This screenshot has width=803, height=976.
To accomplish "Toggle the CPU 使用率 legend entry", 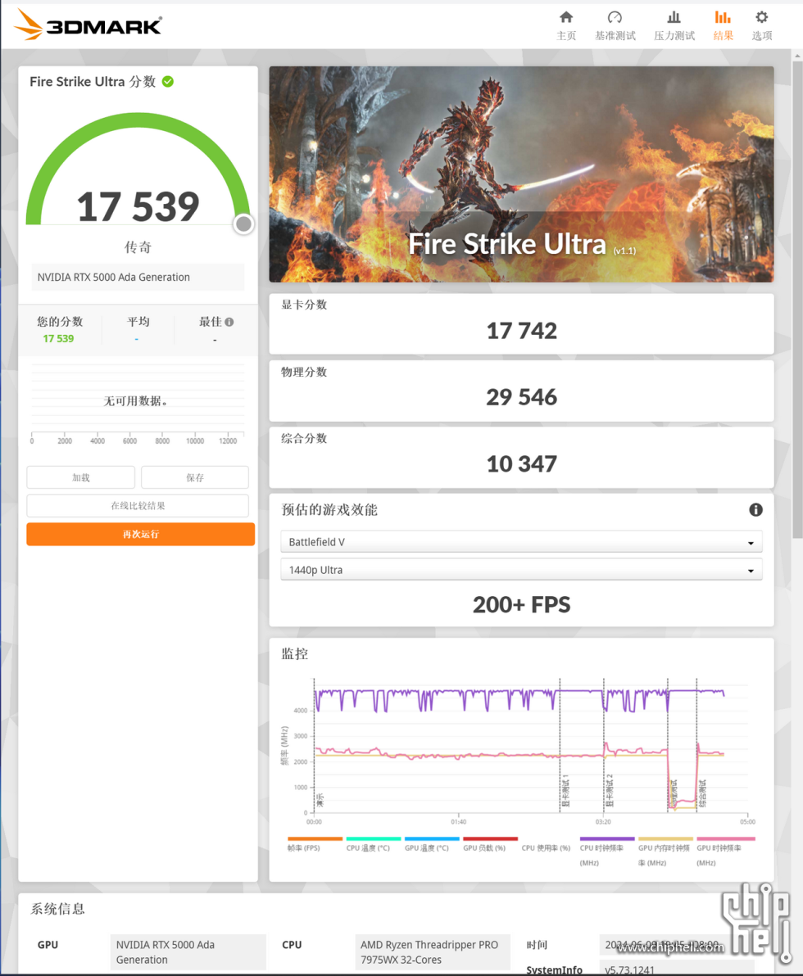I will tap(547, 847).
